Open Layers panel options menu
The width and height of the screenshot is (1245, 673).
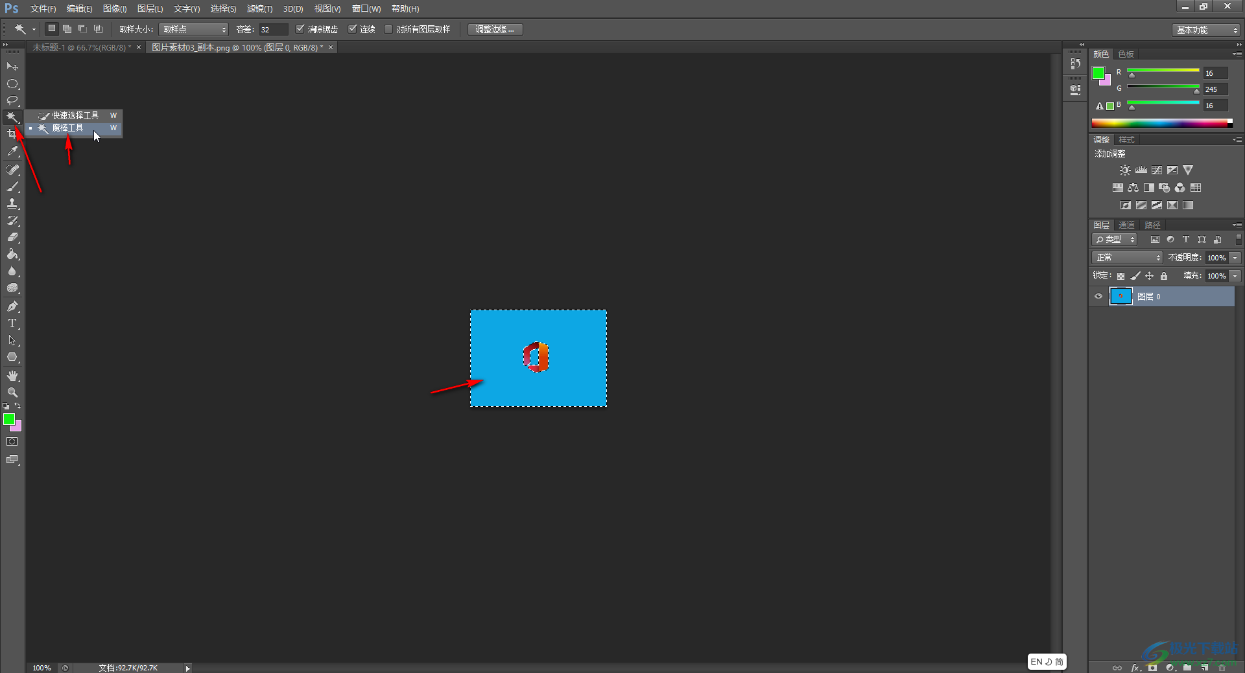[1237, 225]
